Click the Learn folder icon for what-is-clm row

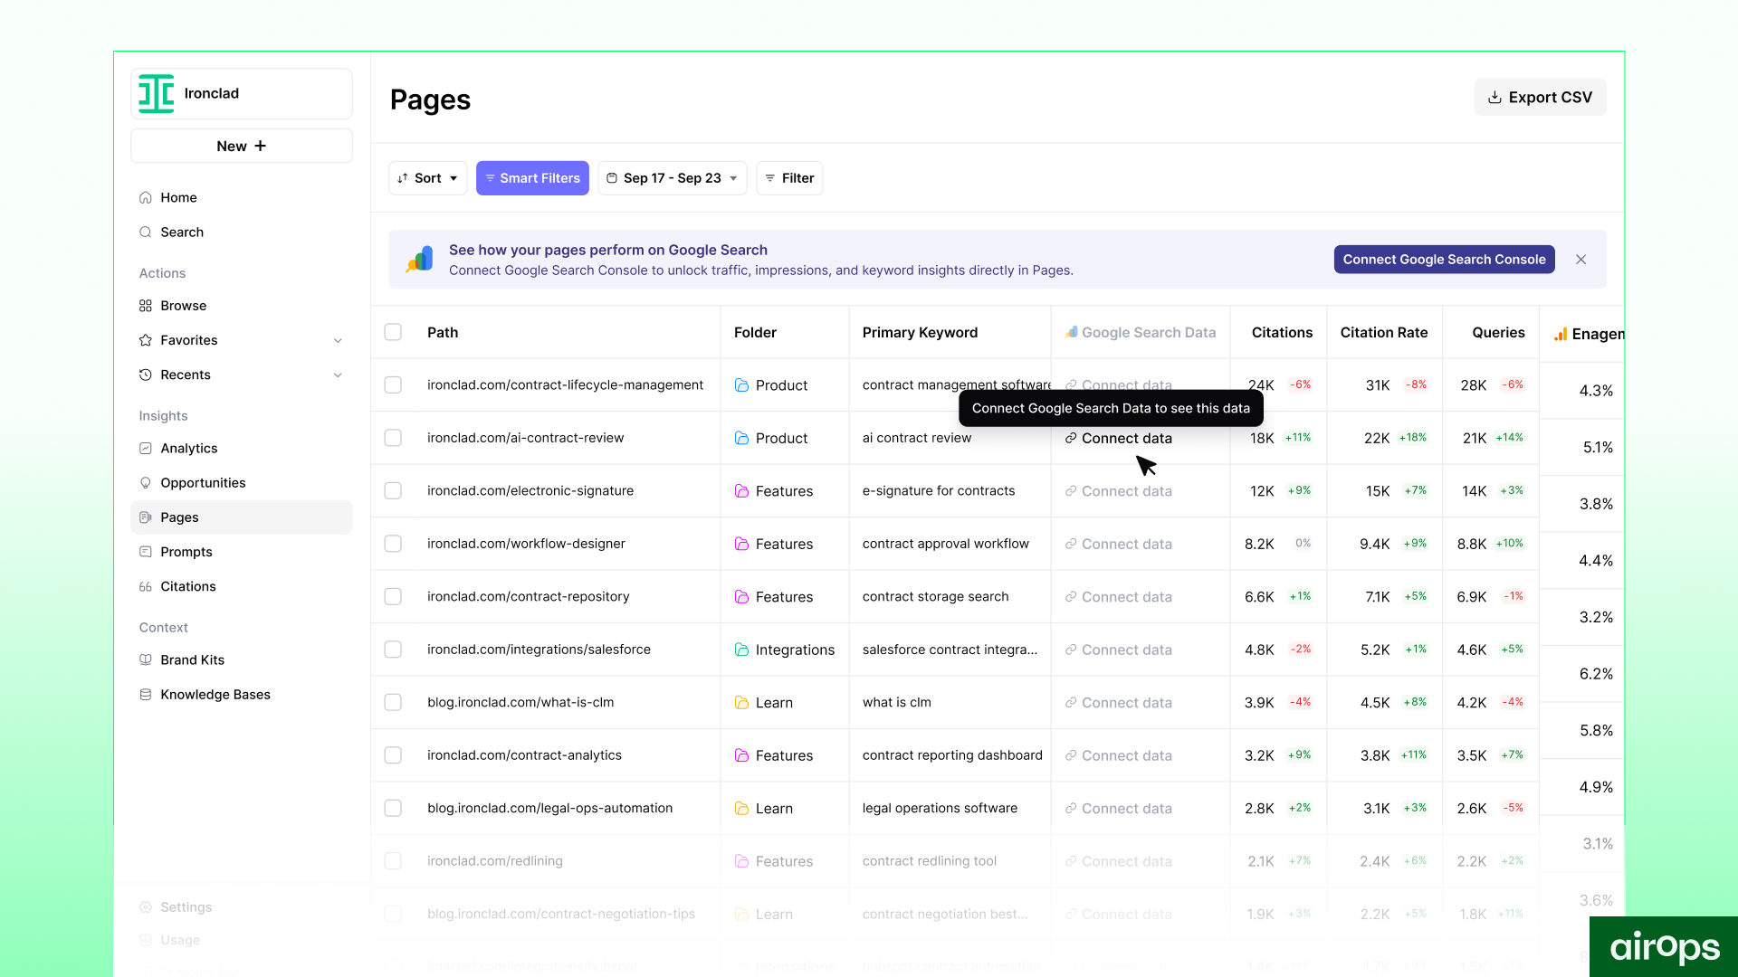(741, 703)
